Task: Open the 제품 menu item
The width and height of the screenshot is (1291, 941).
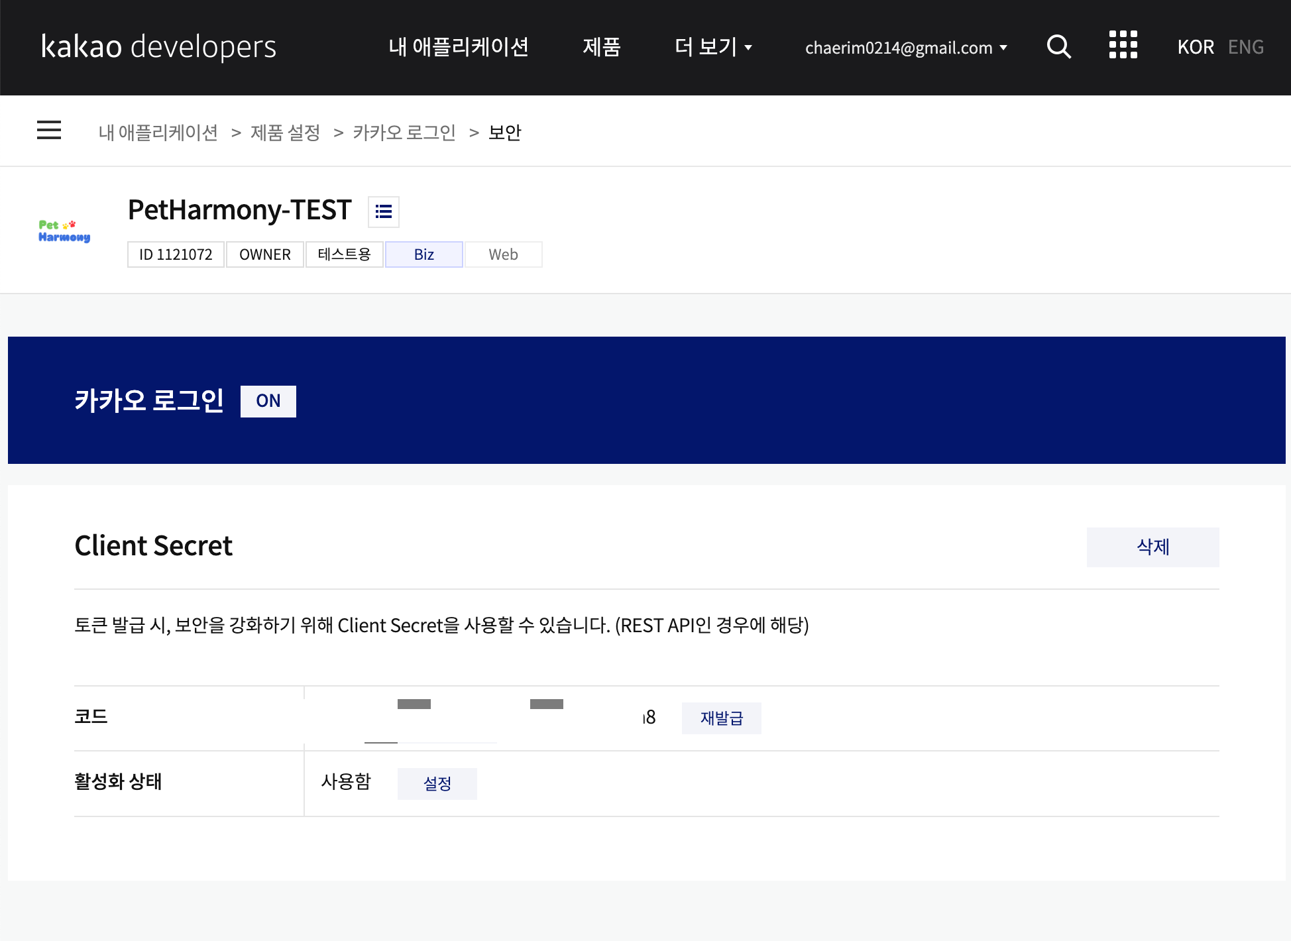Action: (x=601, y=47)
